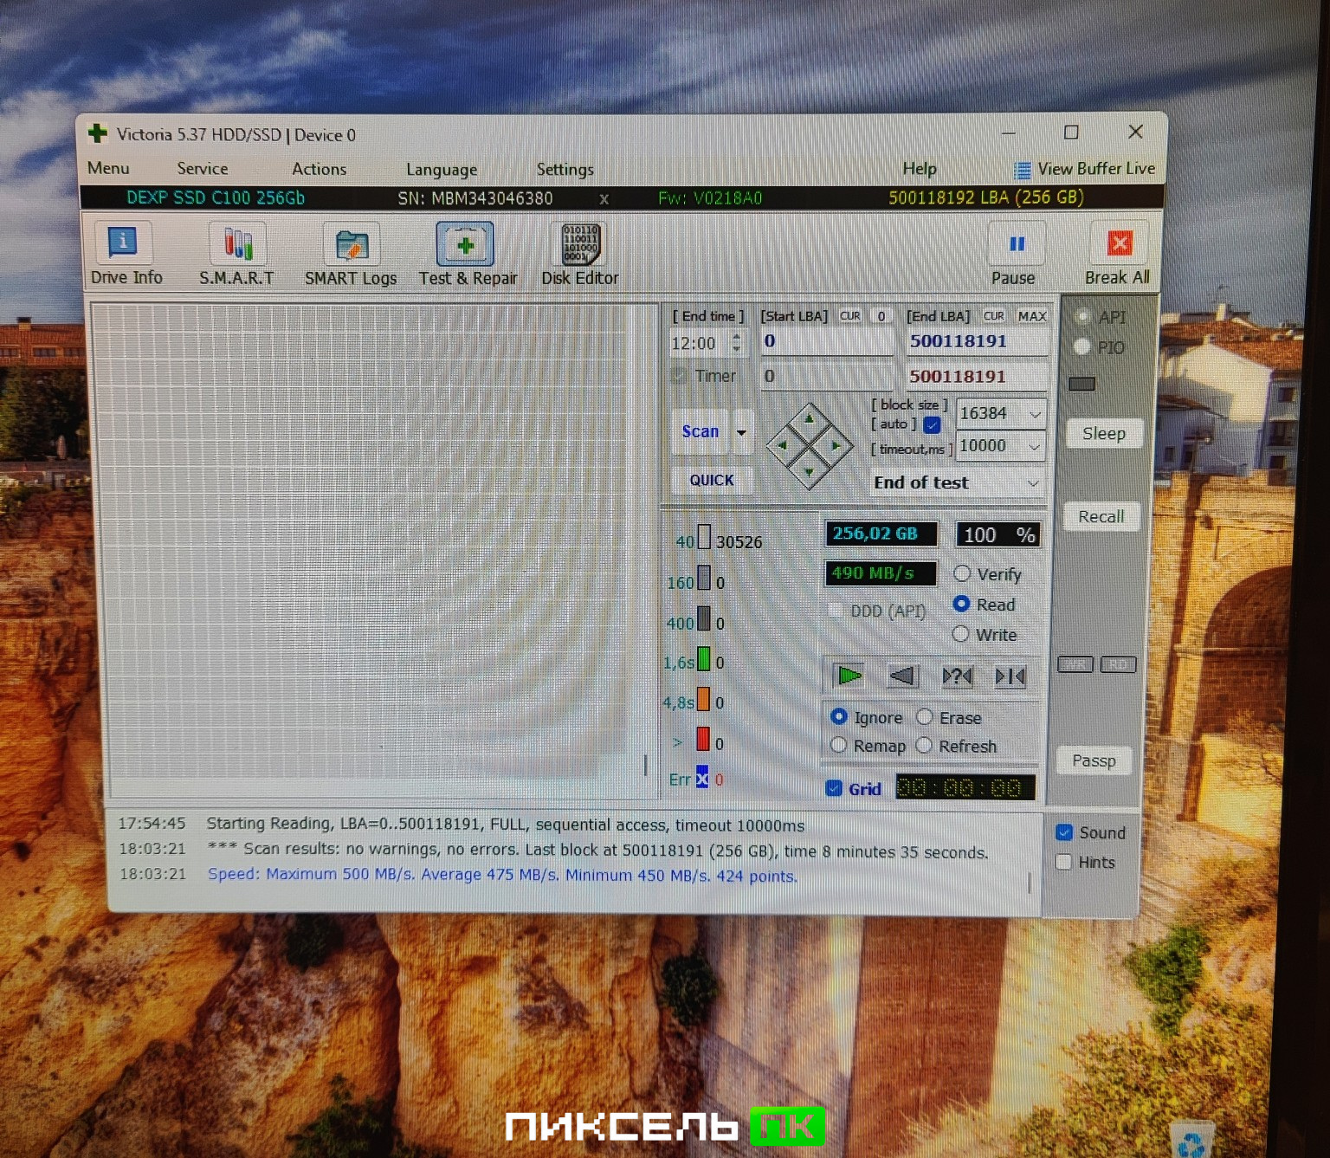Select the random access '?' scan mode
Screen dimensions: 1330x1158
click(957, 676)
